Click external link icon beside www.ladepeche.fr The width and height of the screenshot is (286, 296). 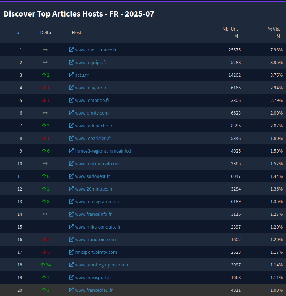click(x=71, y=126)
